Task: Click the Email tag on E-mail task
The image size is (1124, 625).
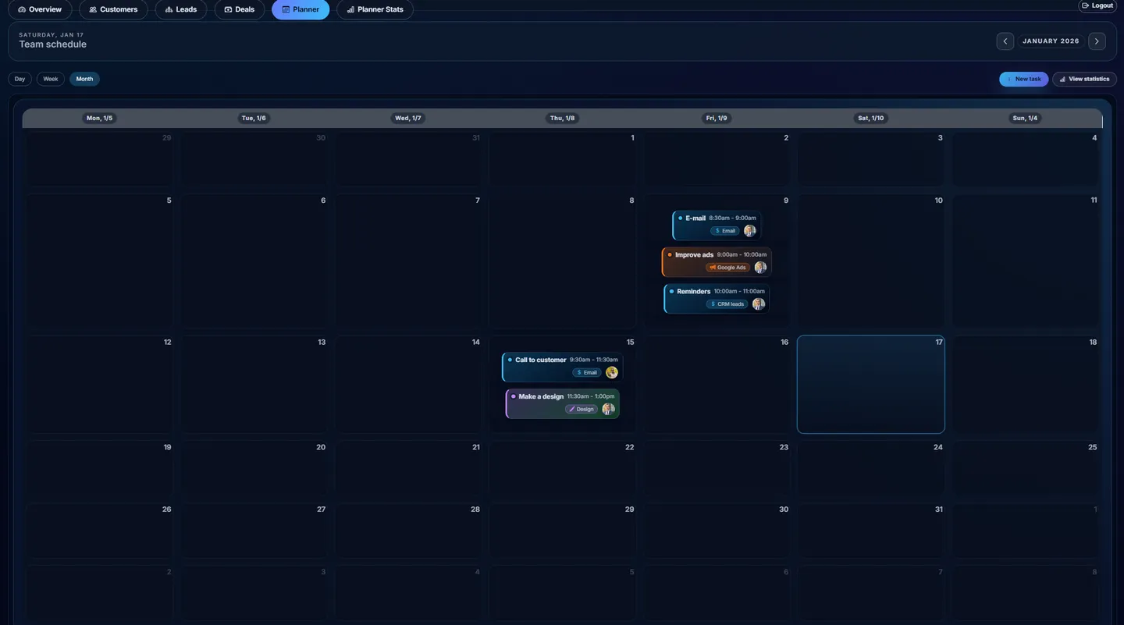Action: tap(724, 231)
